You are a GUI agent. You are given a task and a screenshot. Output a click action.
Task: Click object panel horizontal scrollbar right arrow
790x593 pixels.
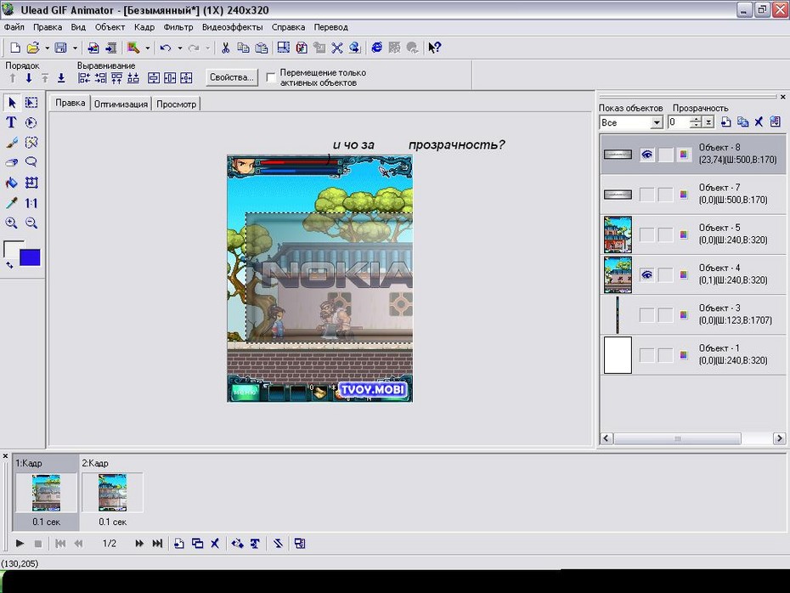click(779, 438)
